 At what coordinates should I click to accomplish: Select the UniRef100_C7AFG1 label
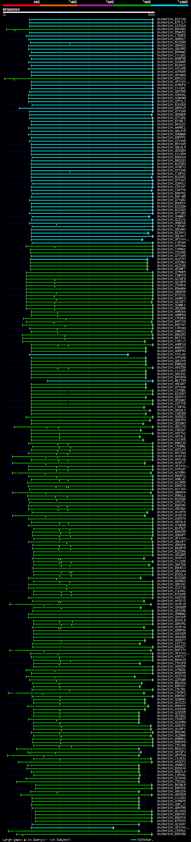[x=171, y=407]
